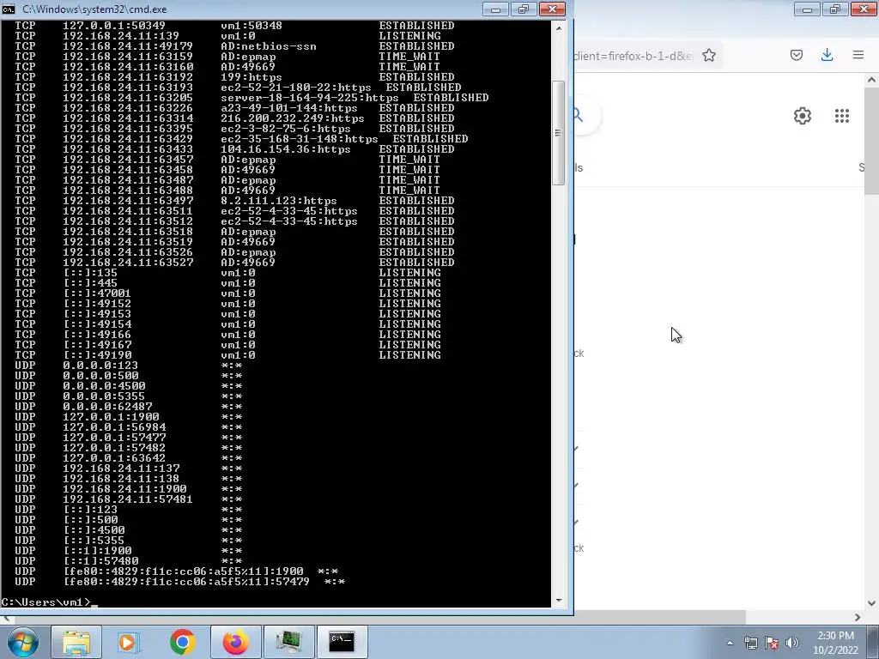Image resolution: width=879 pixels, height=659 pixels.
Task: Click the 10/2/2022 date text
Action: click(835, 650)
